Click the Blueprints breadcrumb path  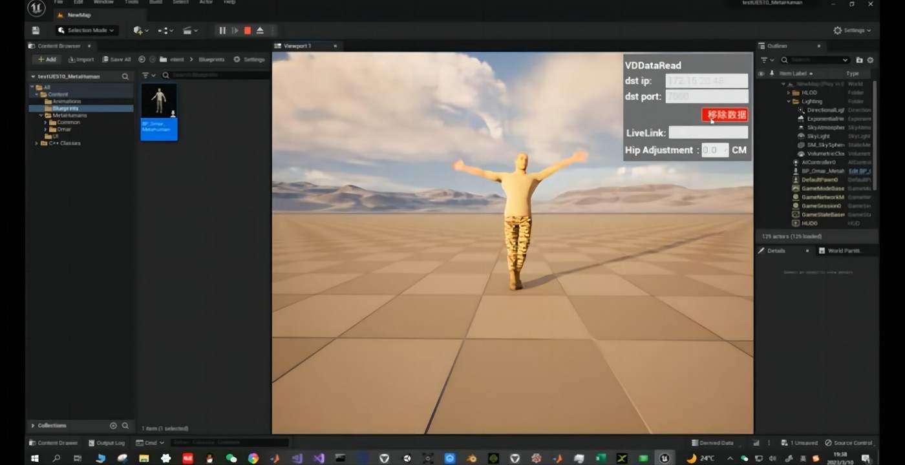coord(211,59)
